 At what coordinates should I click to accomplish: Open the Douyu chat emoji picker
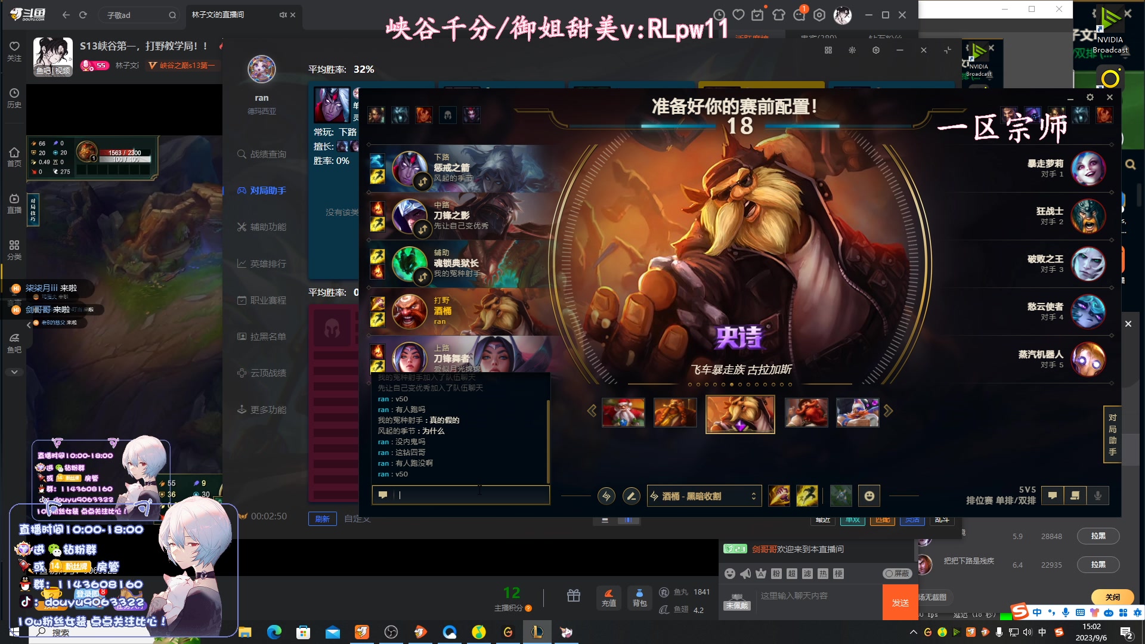point(729,574)
